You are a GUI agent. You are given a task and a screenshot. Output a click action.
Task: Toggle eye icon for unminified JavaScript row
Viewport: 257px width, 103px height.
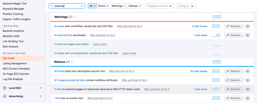tap(248, 26)
